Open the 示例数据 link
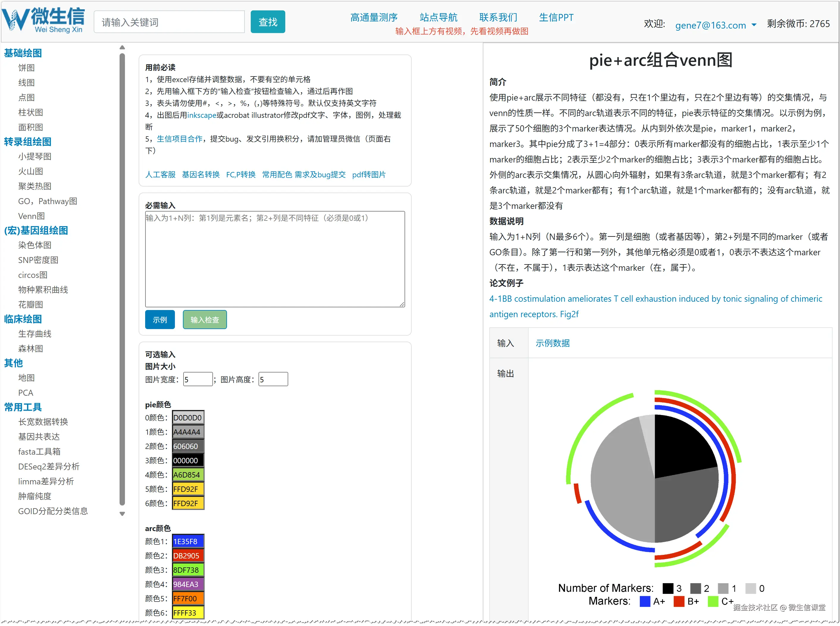The height and width of the screenshot is (626, 840). tap(552, 343)
